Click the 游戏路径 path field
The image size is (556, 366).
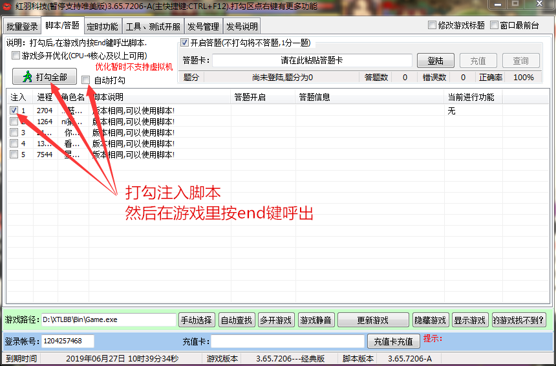109,319
